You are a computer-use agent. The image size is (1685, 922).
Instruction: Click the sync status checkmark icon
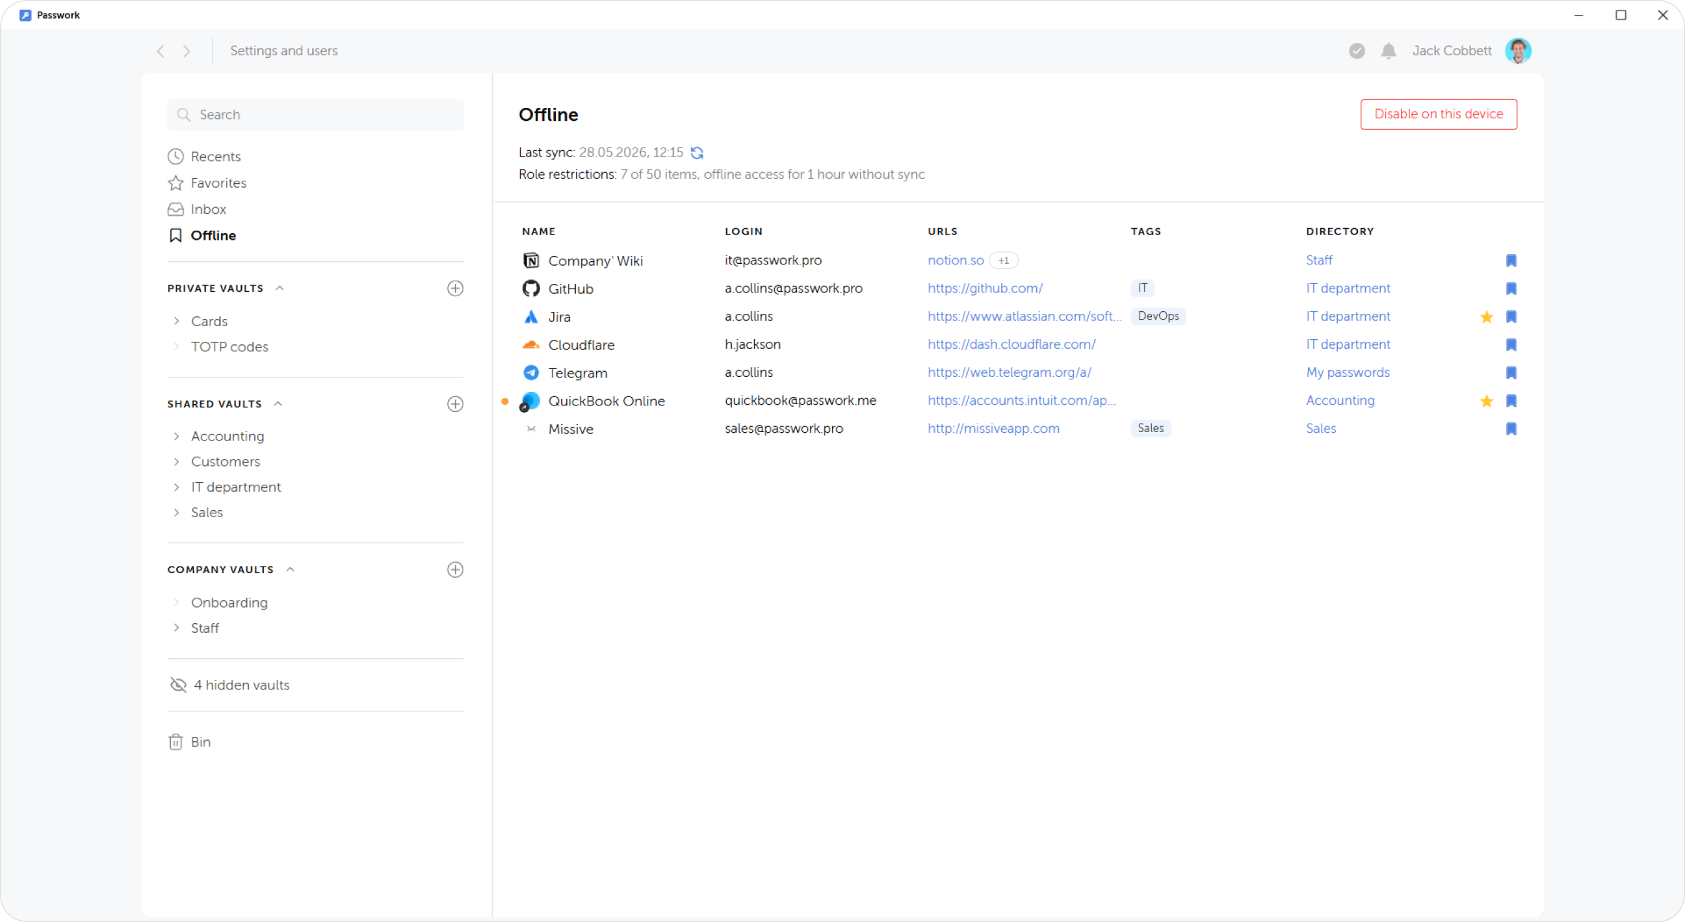pyautogui.click(x=1357, y=51)
